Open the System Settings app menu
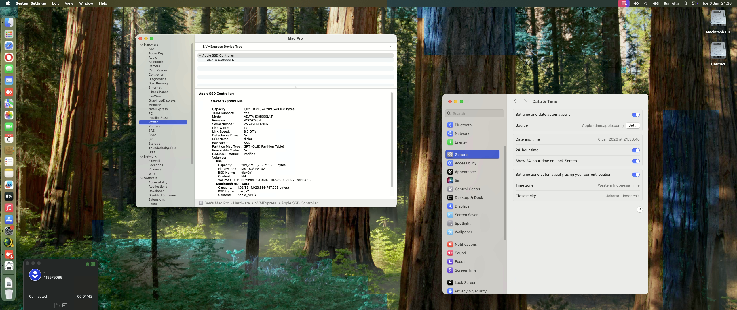This screenshot has width=737, height=310. [31, 3]
